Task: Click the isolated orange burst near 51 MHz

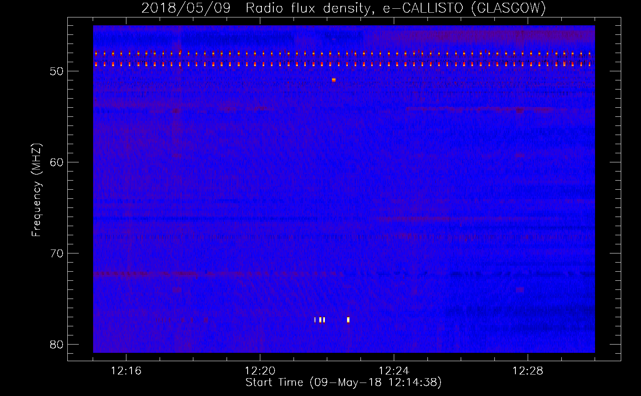Action: pyautogui.click(x=334, y=80)
